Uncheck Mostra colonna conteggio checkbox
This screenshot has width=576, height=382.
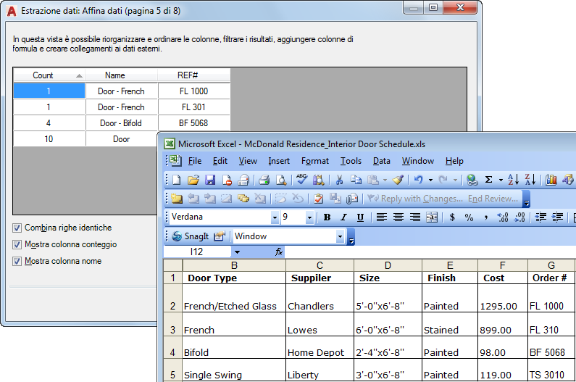pos(17,244)
